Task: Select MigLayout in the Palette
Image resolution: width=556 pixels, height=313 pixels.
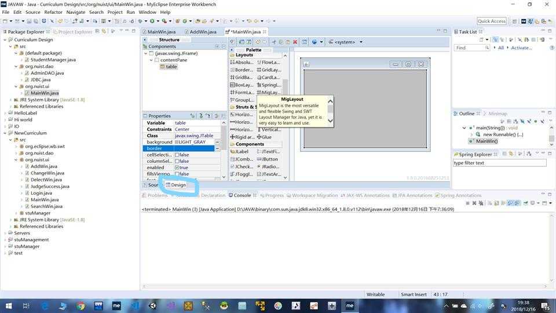Action: pos(268,92)
